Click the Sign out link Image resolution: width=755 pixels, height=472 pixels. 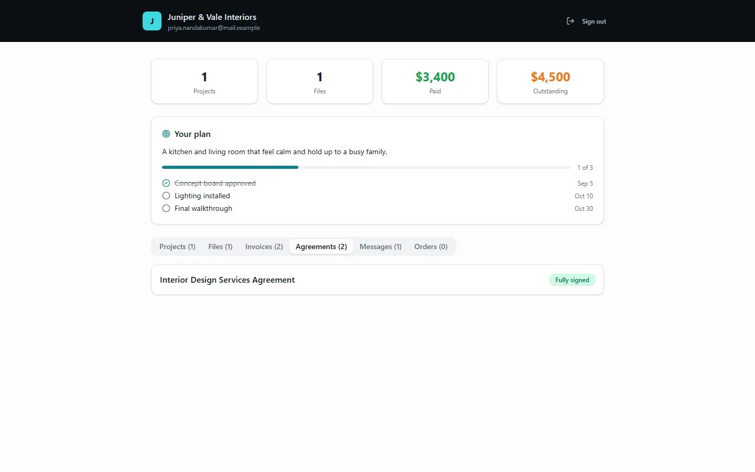pyautogui.click(x=594, y=22)
